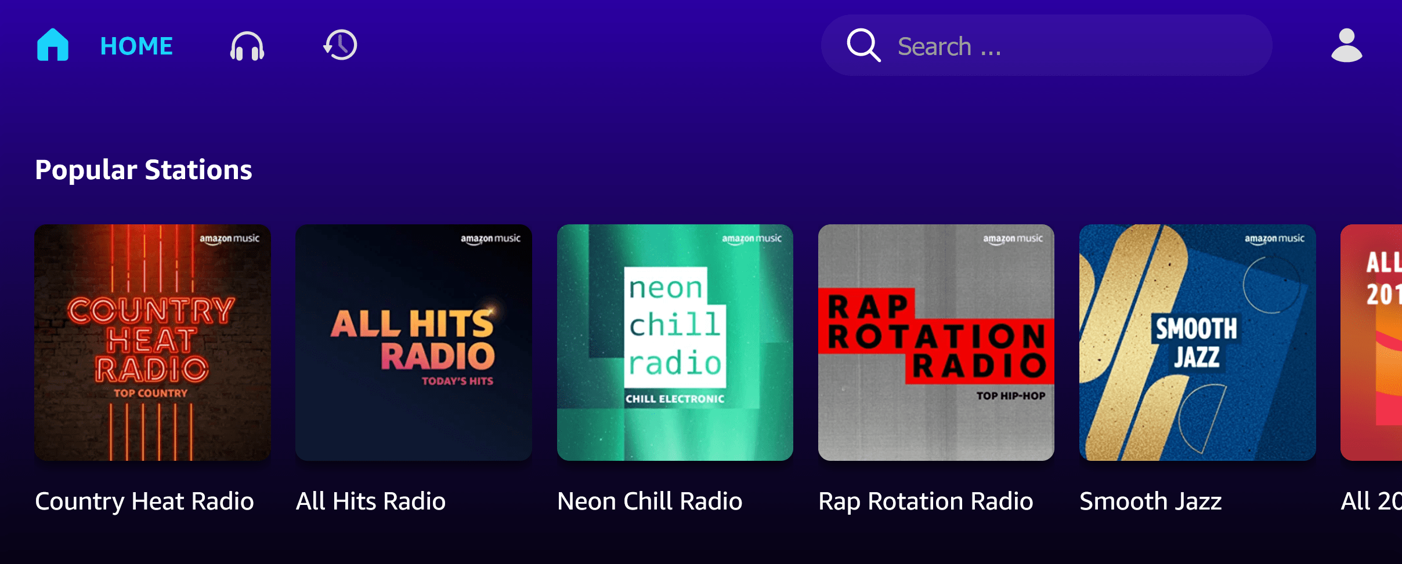Open the Library headphones icon
This screenshot has width=1402, height=564.
tap(247, 45)
